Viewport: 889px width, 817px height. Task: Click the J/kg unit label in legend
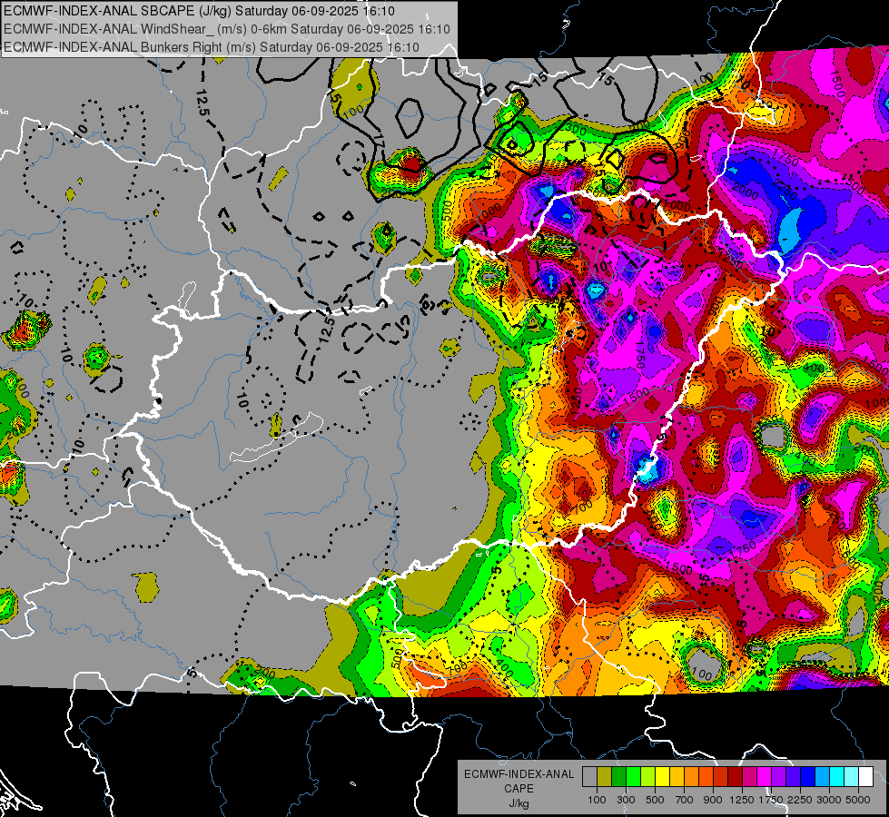tap(519, 803)
